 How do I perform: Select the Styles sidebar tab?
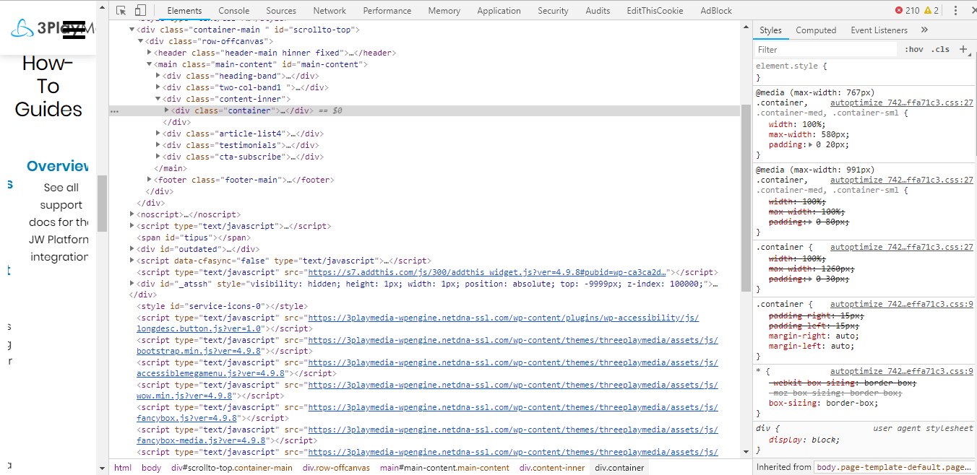[x=770, y=30]
